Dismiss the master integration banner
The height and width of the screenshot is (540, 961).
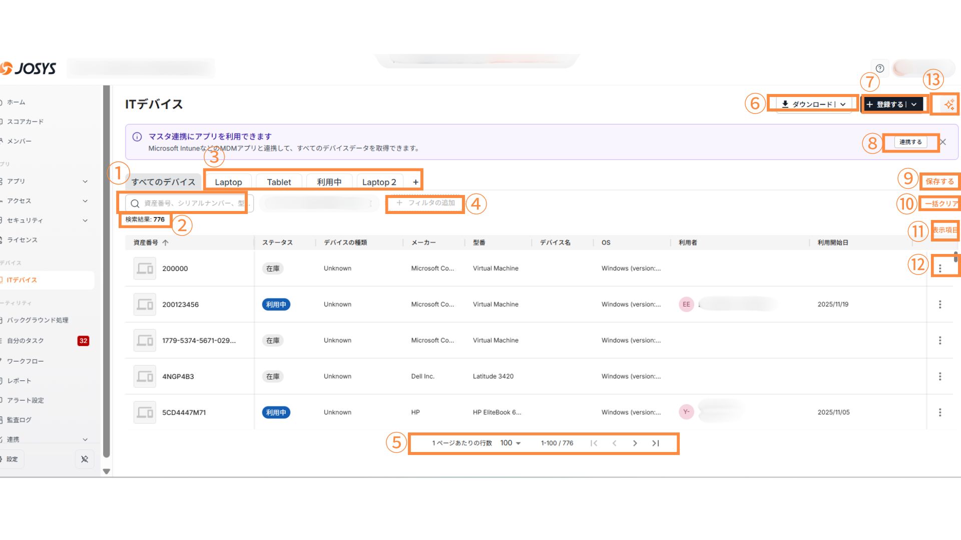pyautogui.click(x=943, y=142)
